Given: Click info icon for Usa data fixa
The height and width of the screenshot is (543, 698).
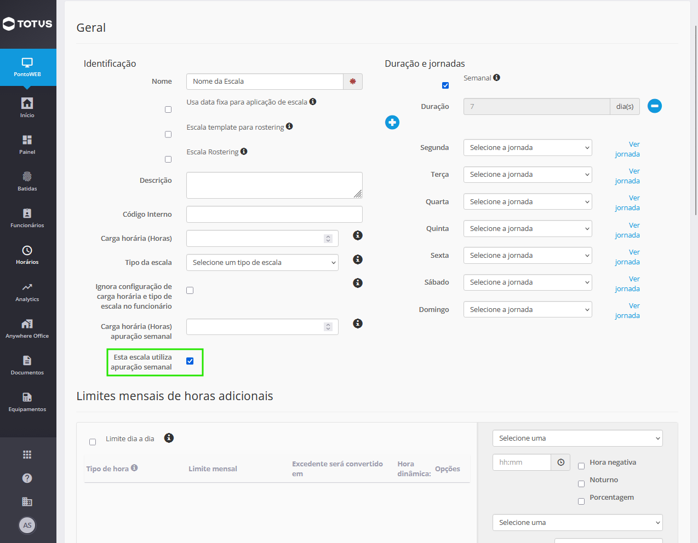Looking at the screenshot, I should (313, 102).
